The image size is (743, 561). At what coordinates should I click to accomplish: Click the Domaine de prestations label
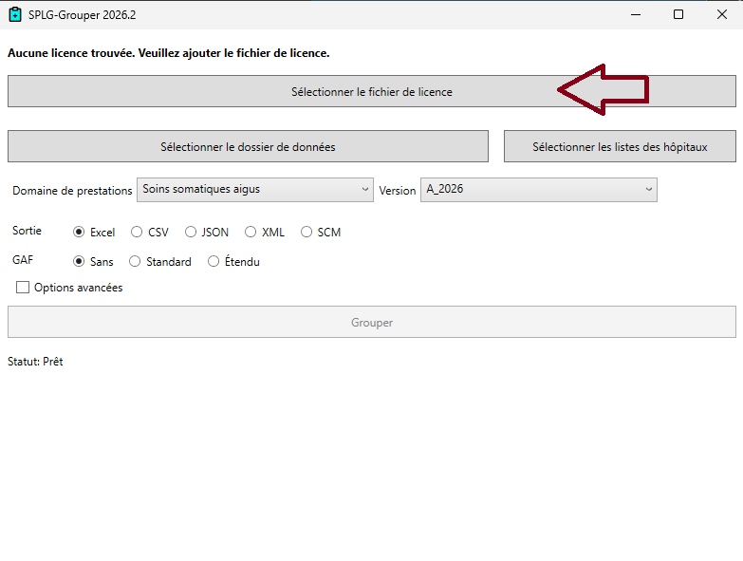tap(72, 191)
